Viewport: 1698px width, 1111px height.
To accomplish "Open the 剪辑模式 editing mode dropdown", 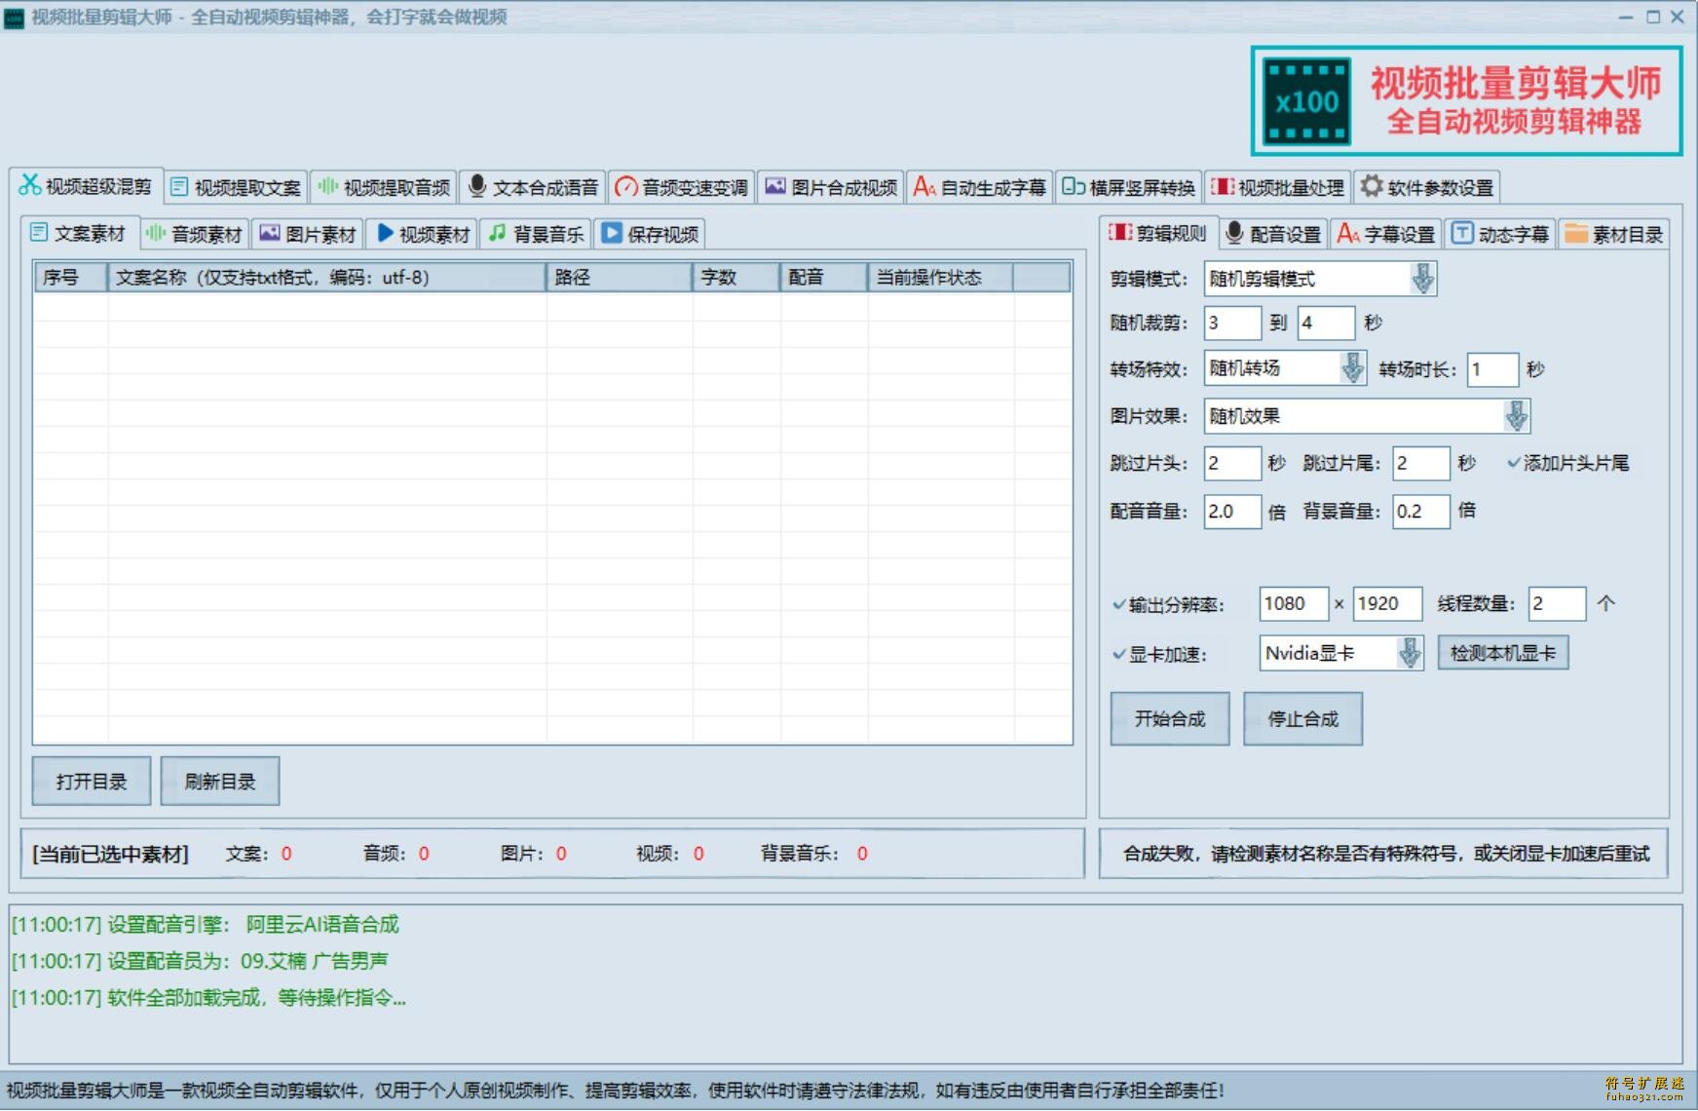I will pyautogui.click(x=1423, y=280).
